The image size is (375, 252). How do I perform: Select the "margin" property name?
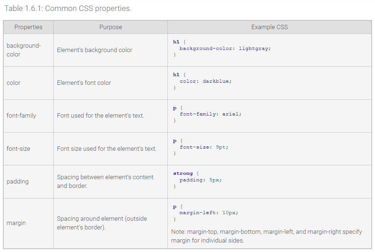[16, 223]
